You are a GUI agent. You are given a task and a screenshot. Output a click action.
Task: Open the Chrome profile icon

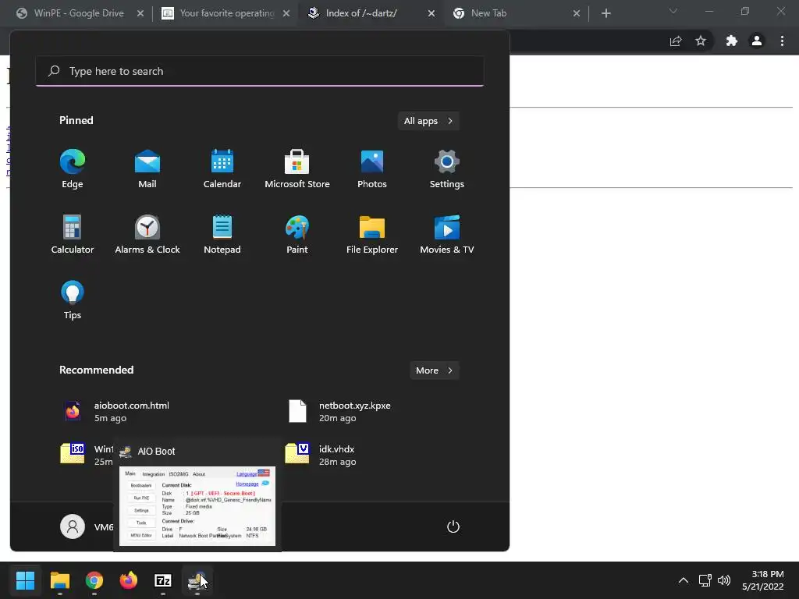[x=757, y=41]
